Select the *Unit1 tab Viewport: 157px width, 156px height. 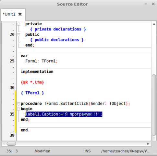click(9, 14)
